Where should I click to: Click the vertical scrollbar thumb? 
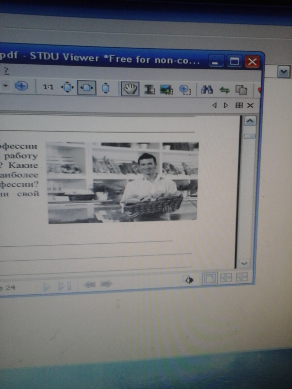(x=249, y=136)
